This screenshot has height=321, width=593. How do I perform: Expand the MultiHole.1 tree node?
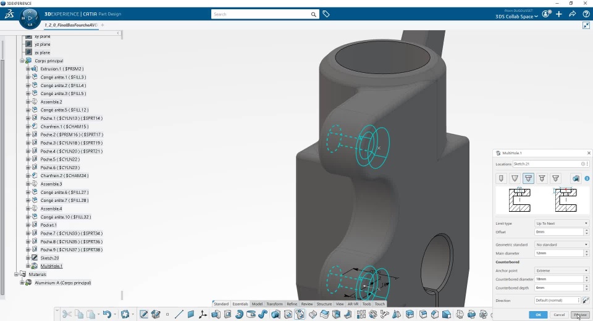(28, 266)
